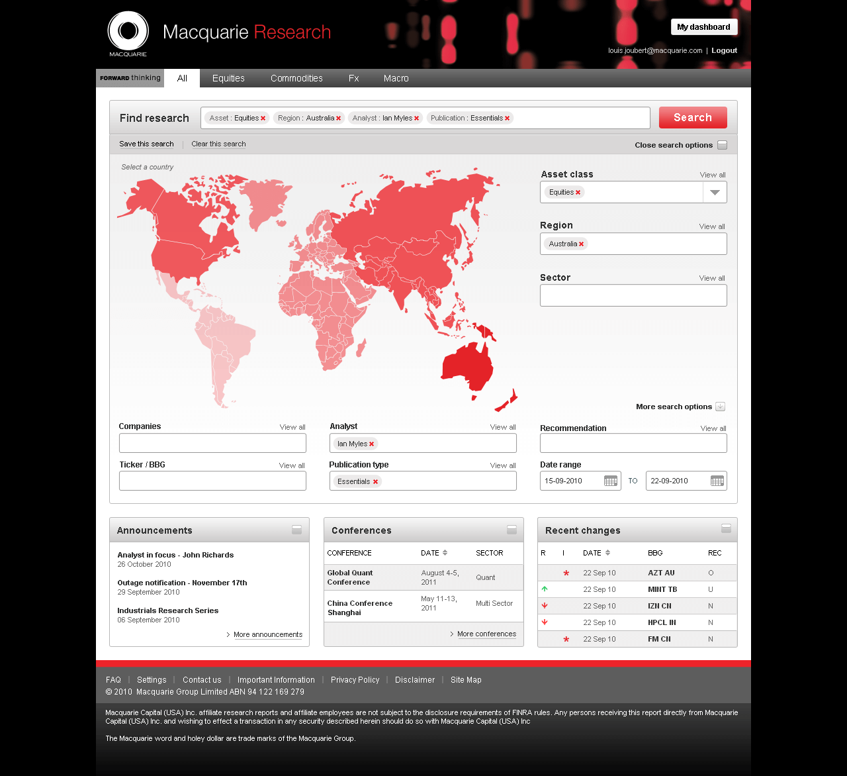The height and width of the screenshot is (776, 847).
Task: Switch to the Equities tab
Action: (228, 78)
